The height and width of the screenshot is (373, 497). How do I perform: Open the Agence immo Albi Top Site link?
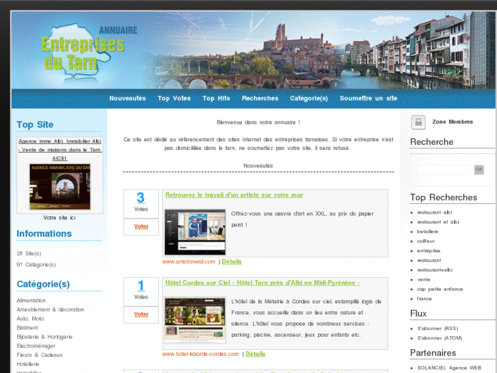point(59,149)
